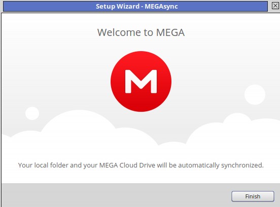Image resolution: width=280 pixels, height=207 pixels.
Task: Click the word "MEGA" in the heading
Action: tap(170, 32)
